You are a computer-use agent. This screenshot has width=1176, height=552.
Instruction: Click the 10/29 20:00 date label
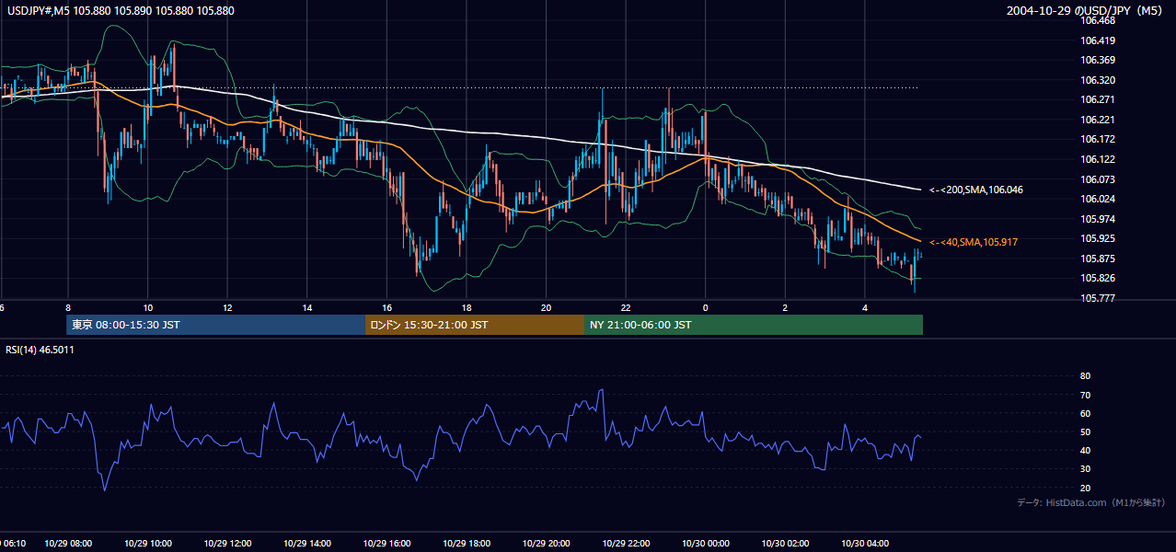pos(547,543)
